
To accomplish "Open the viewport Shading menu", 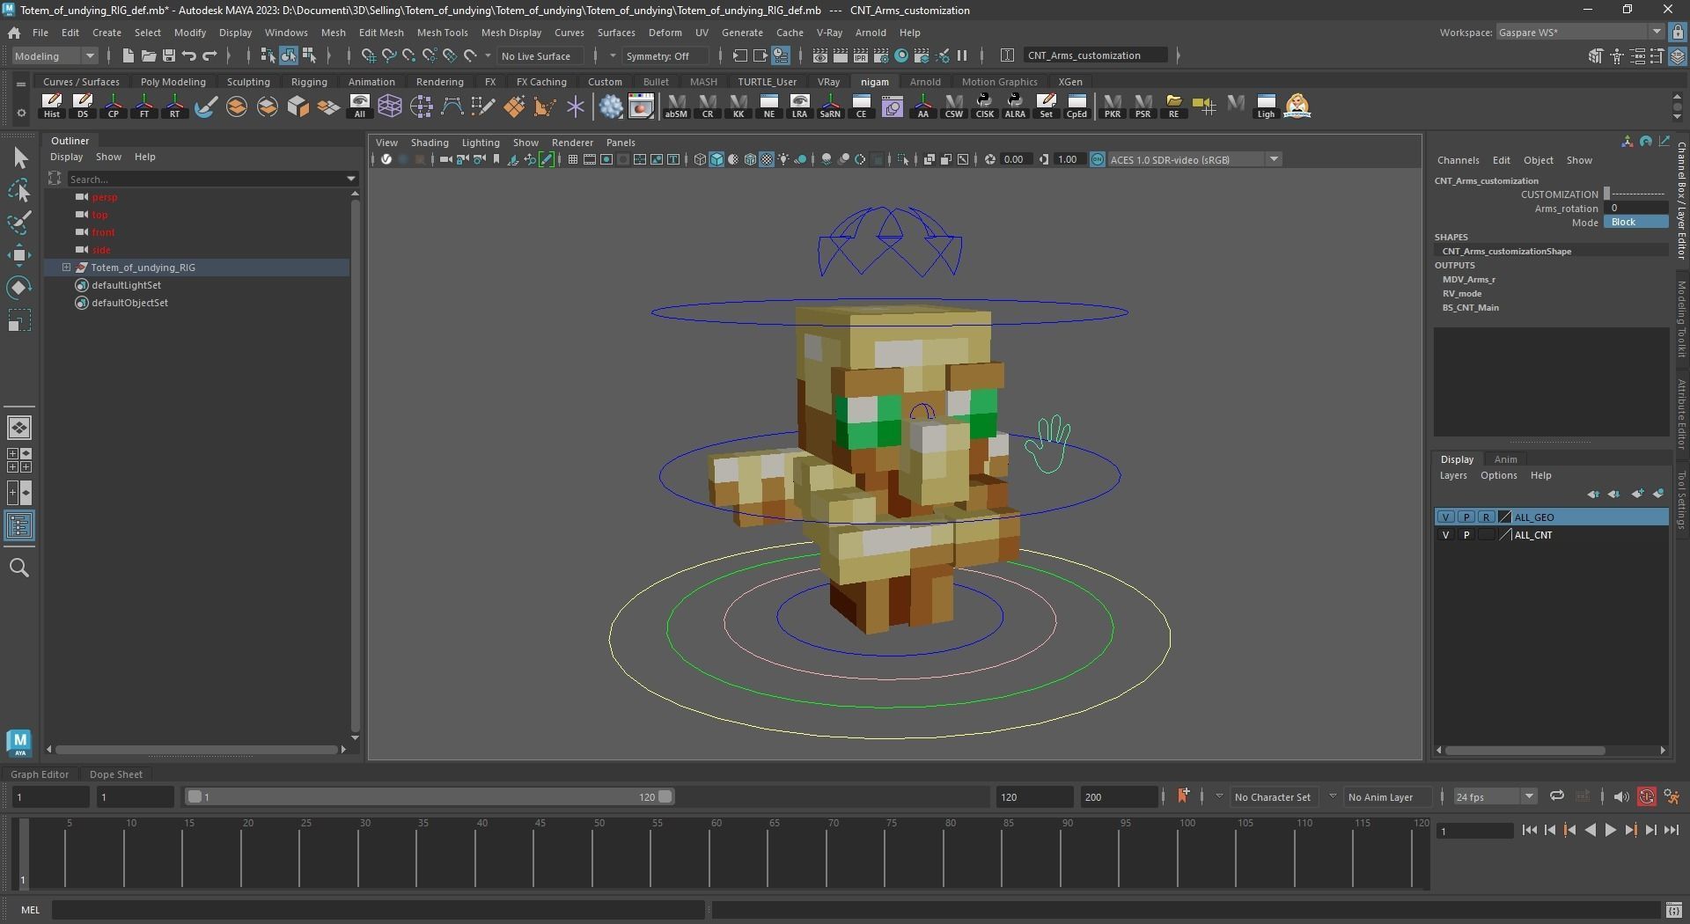I will click(x=429, y=143).
